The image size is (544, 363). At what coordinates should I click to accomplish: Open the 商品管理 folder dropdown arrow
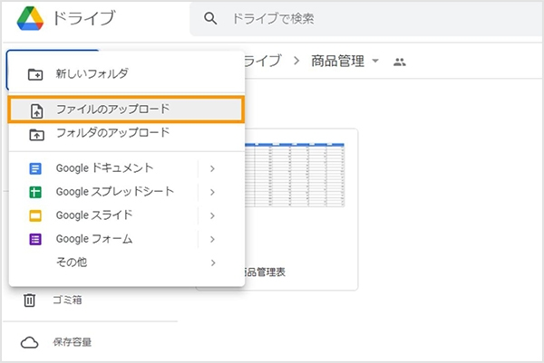tap(375, 62)
